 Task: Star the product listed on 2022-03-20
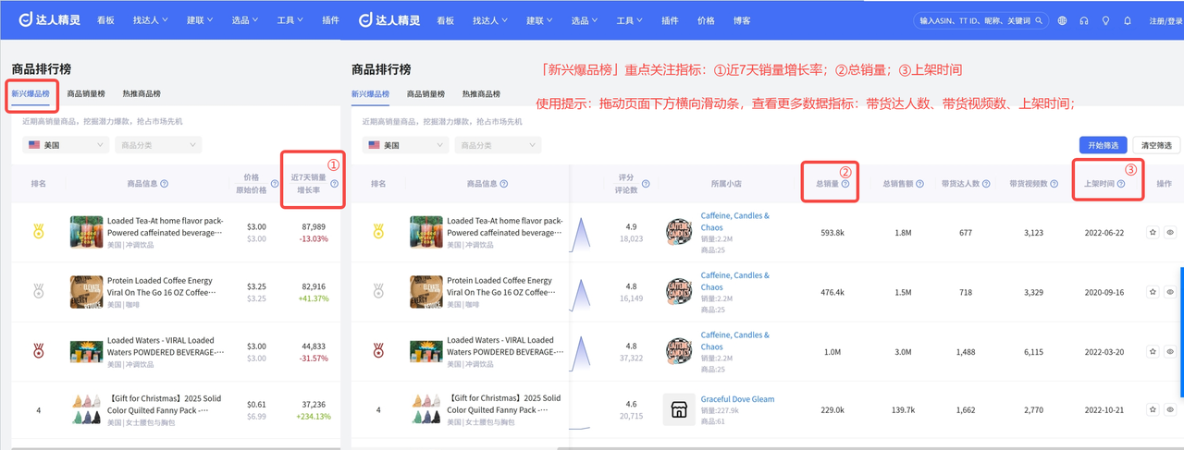1153,351
